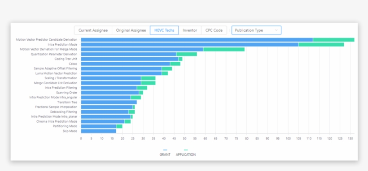Click the grant bar for Motion Vector Derivation For Merge Mode
This screenshot has height=171, width=368.
142,49
